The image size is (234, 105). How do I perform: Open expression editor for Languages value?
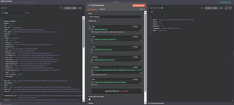pos(141,73)
